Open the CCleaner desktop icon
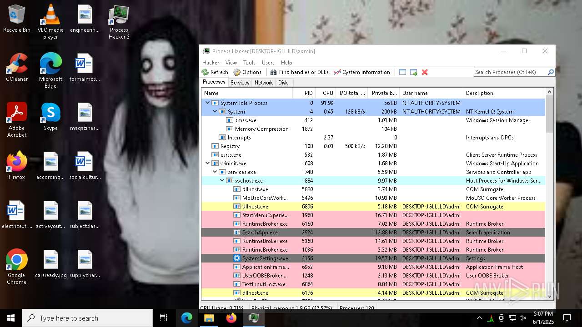 (17, 68)
